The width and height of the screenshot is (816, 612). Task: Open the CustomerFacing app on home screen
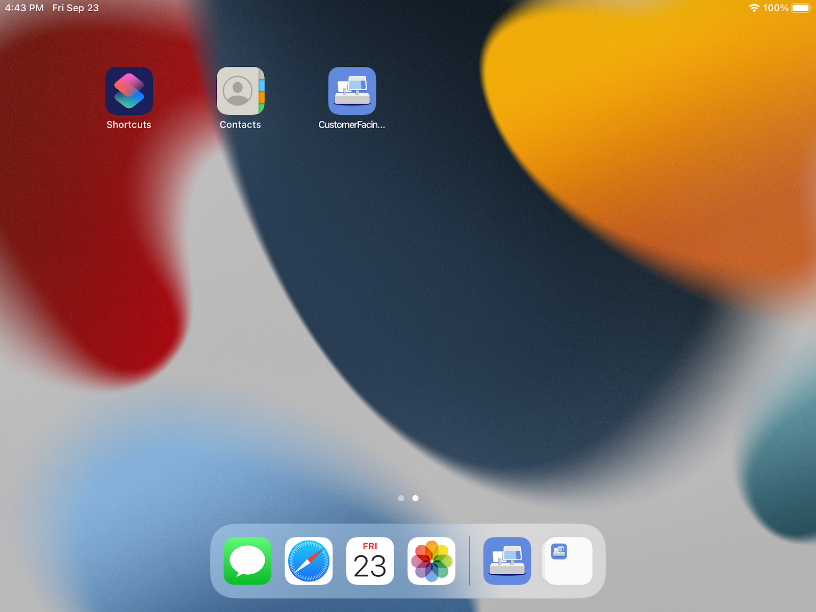(x=352, y=91)
